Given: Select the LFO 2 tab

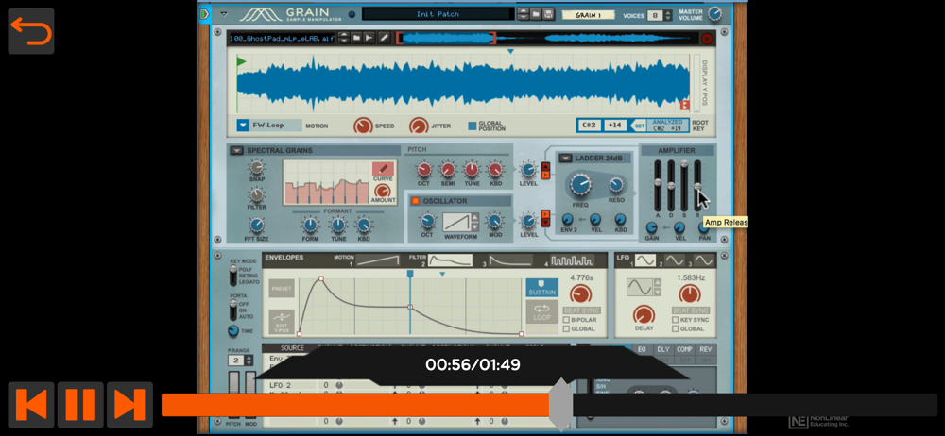Looking at the screenshot, I should point(674,260).
